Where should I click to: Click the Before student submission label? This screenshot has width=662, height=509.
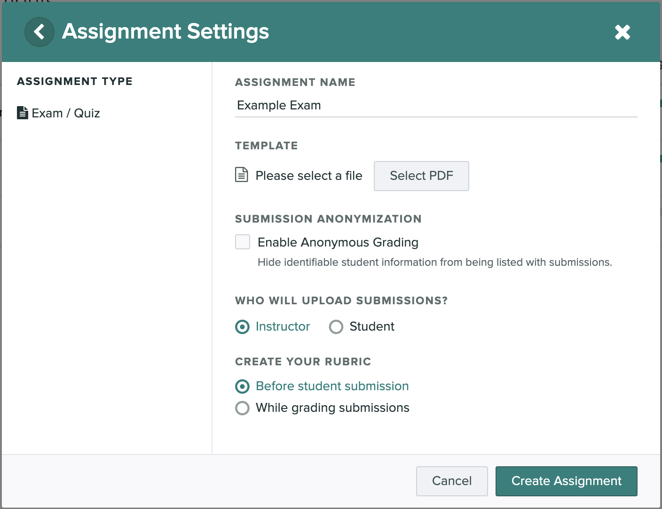332,386
